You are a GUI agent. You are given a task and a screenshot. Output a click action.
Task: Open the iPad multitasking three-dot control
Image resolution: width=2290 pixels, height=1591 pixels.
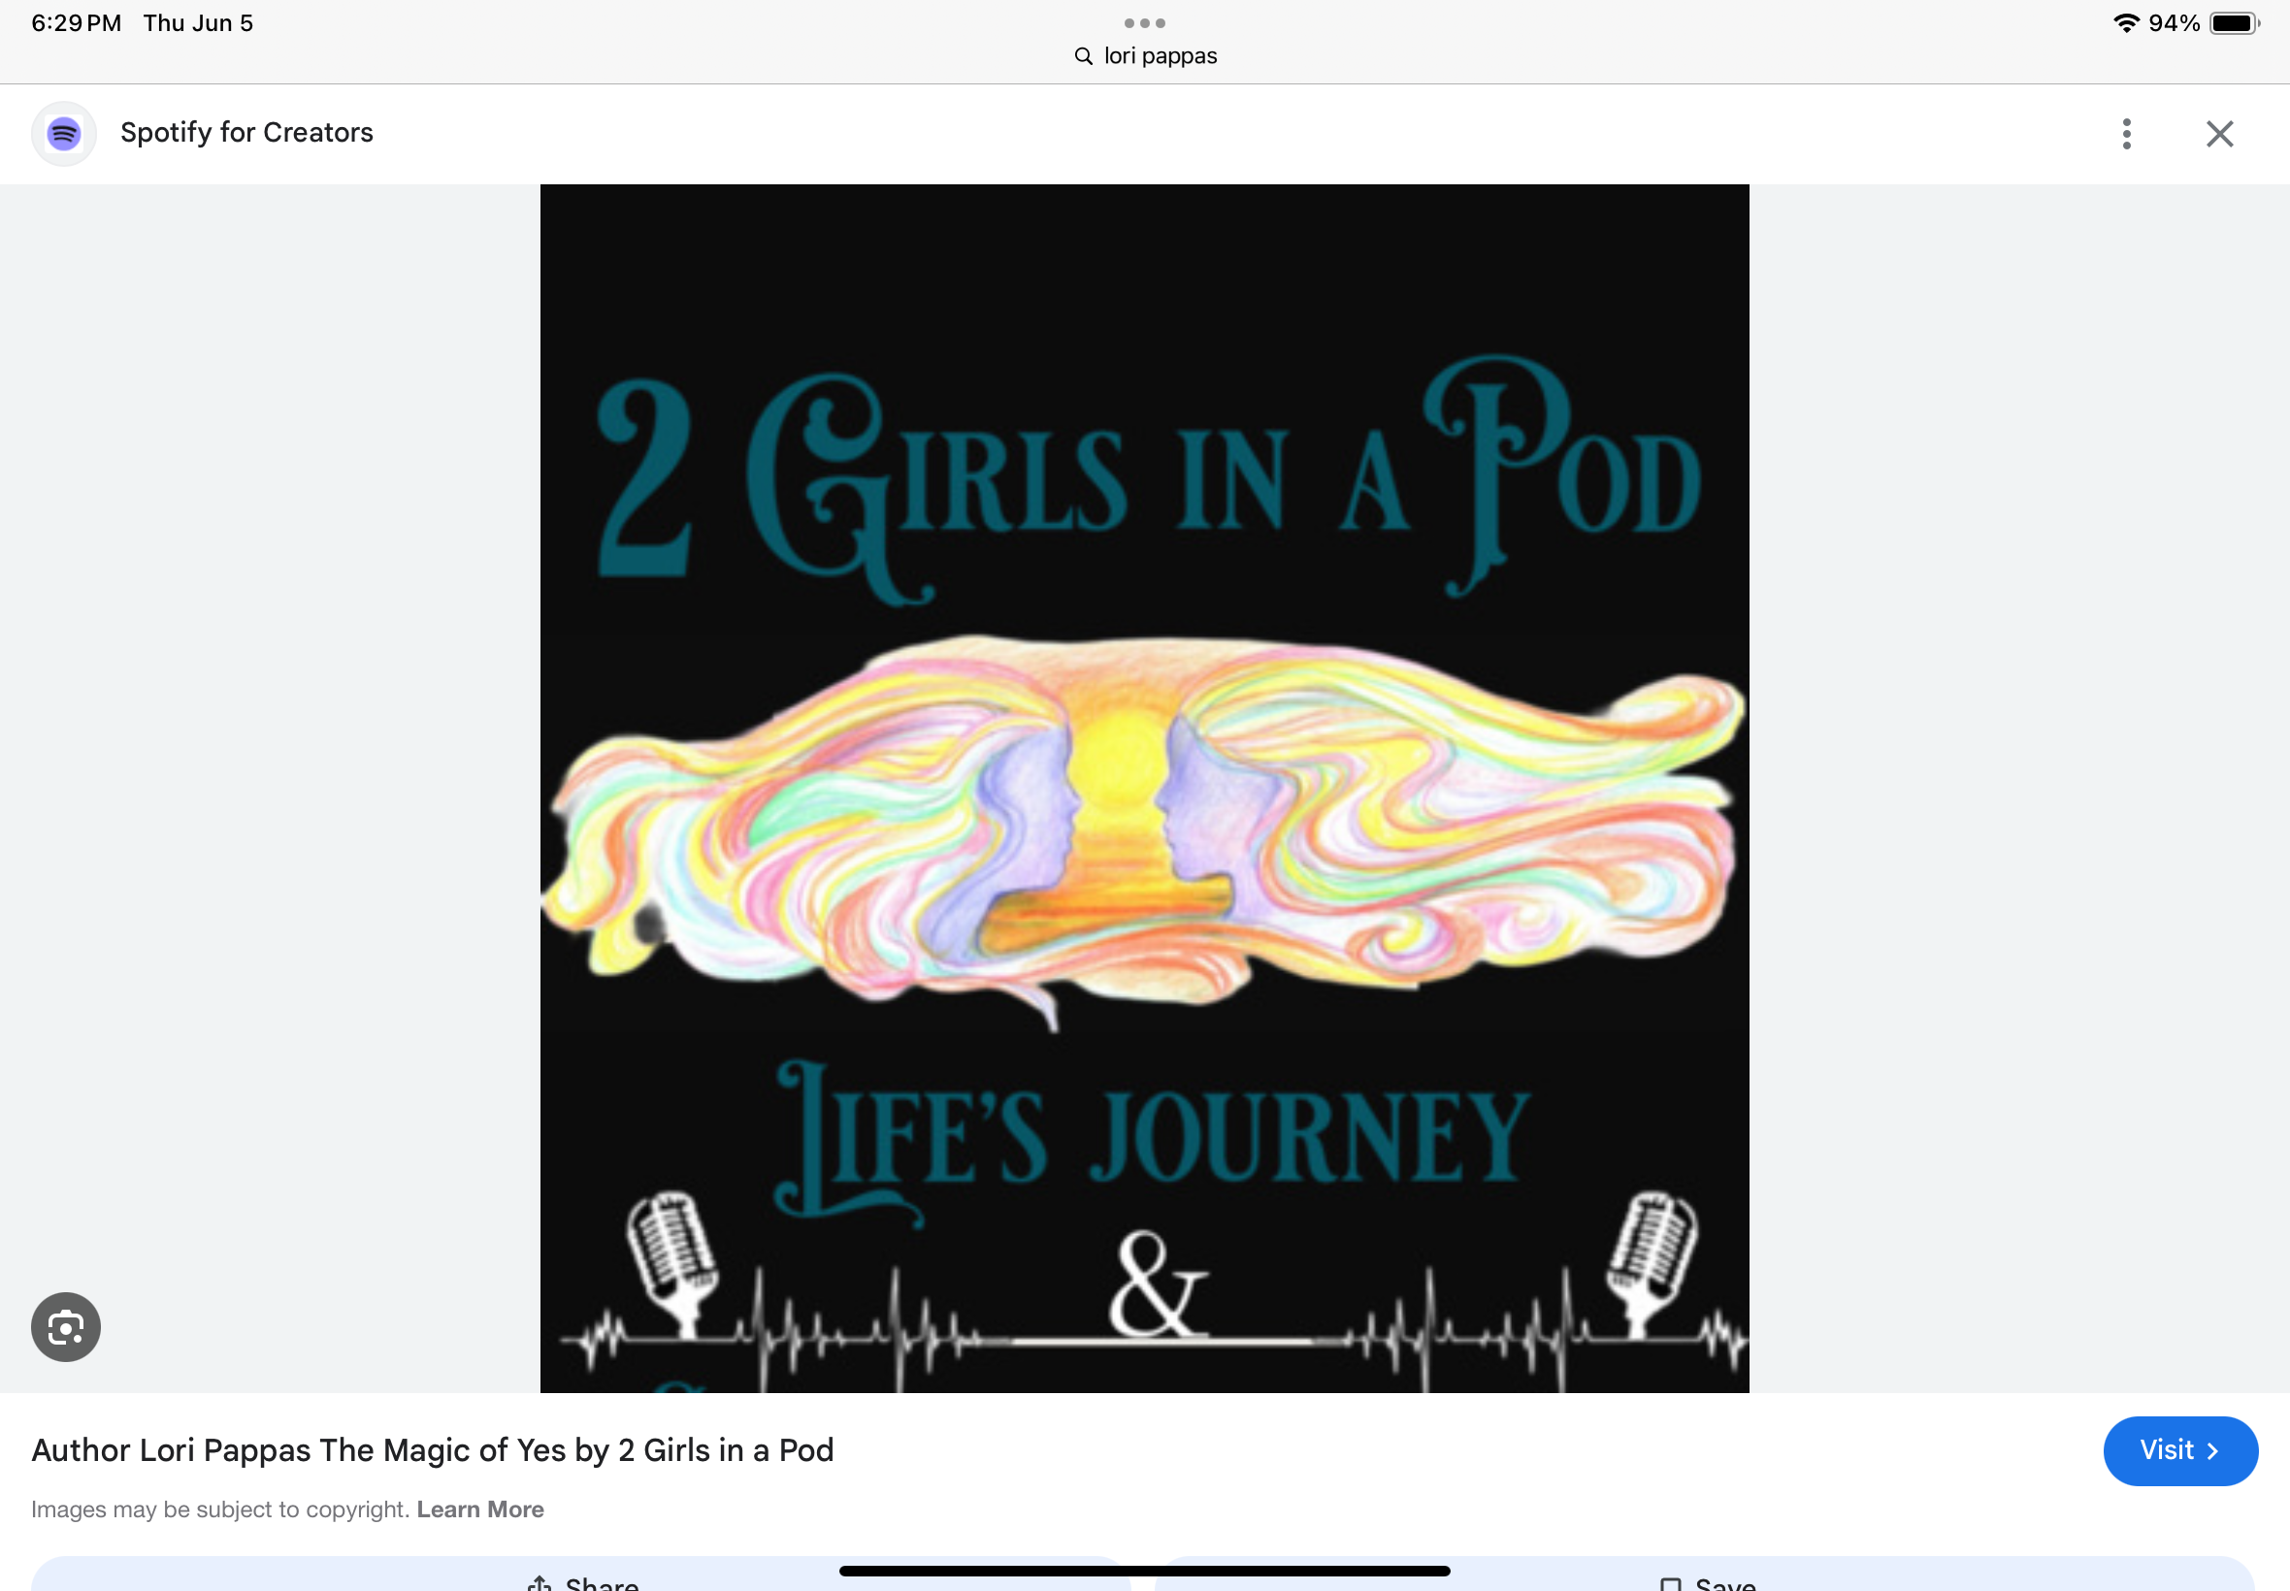1144,23
